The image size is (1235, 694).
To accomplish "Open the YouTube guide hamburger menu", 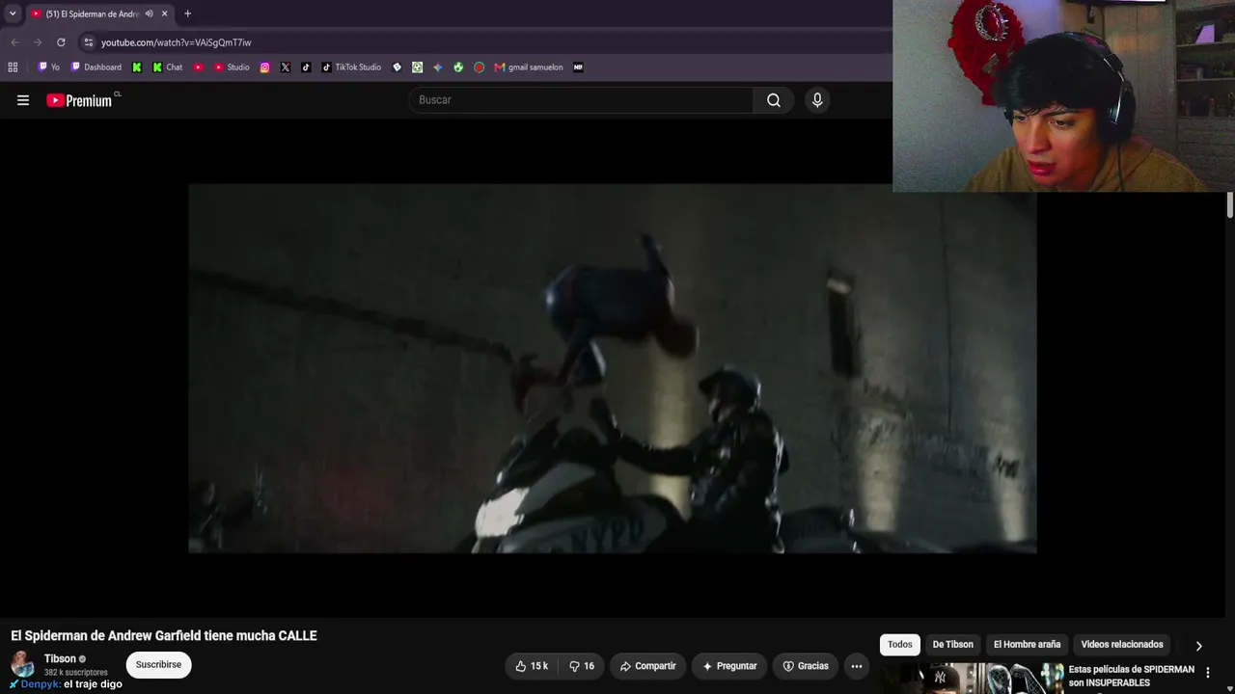I will point(23,100).
